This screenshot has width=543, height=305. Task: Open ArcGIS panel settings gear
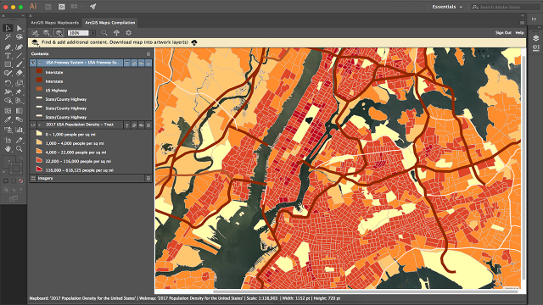128,33
